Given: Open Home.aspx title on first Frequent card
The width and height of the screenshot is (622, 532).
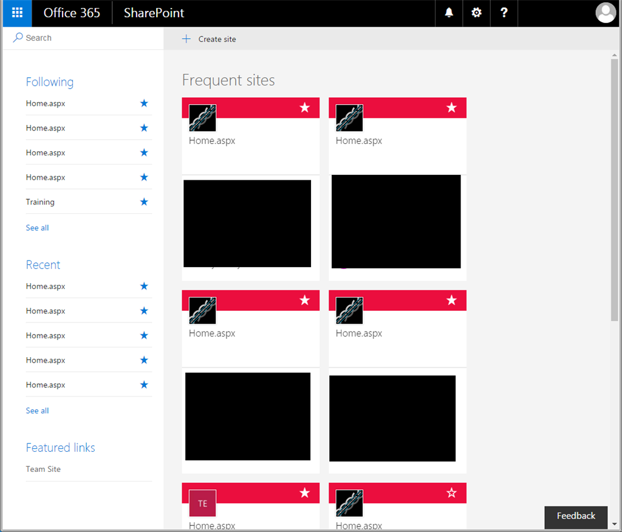Looking at the screenshot, I should [x=212, y=140].
